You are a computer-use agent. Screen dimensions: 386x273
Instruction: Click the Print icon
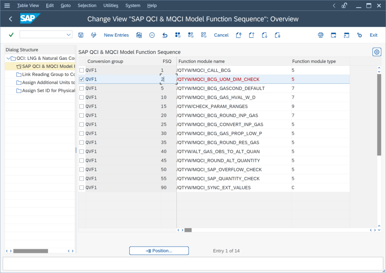[x=320, y=35]
